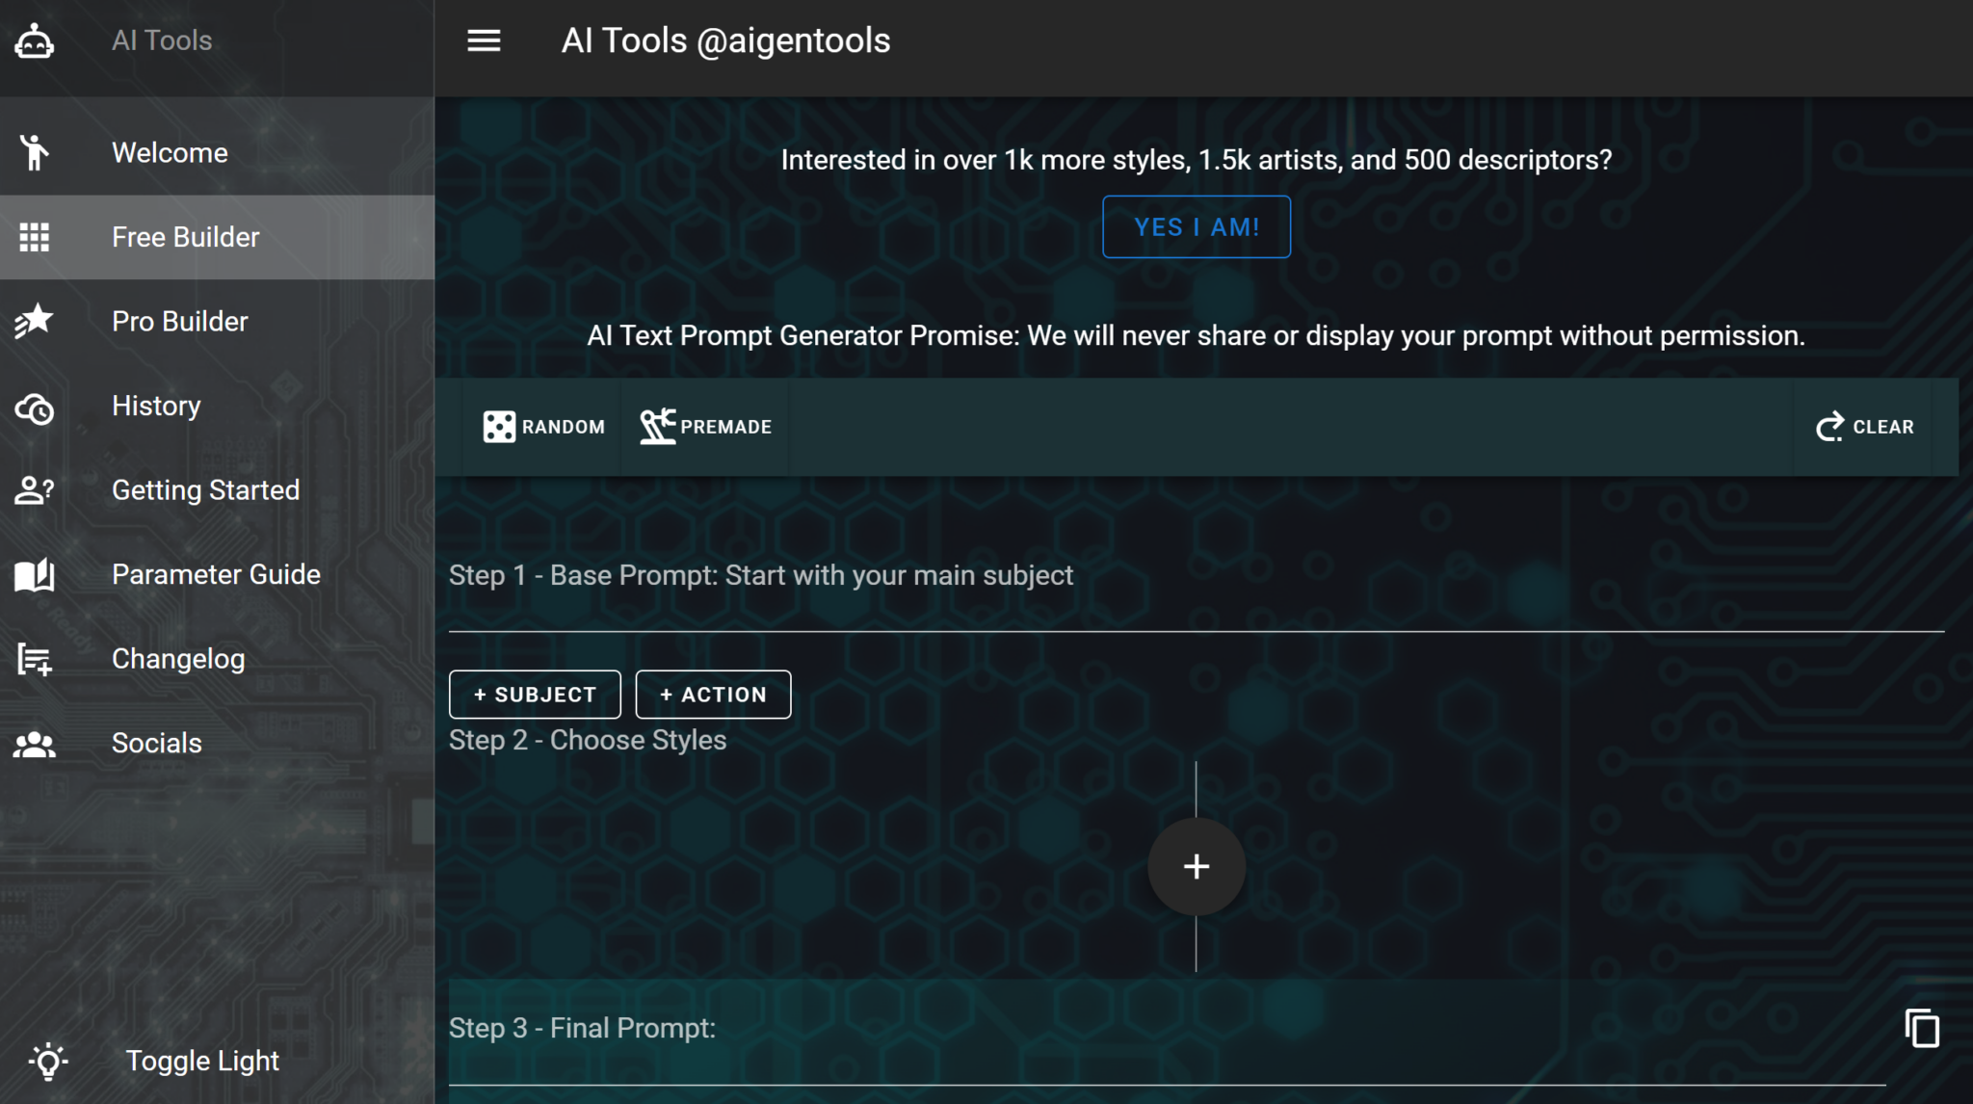The width and height of the screenshot is (1973, 1104).
Task: Click the dice icon for Random prompt
Action: [x=501, y=426]
